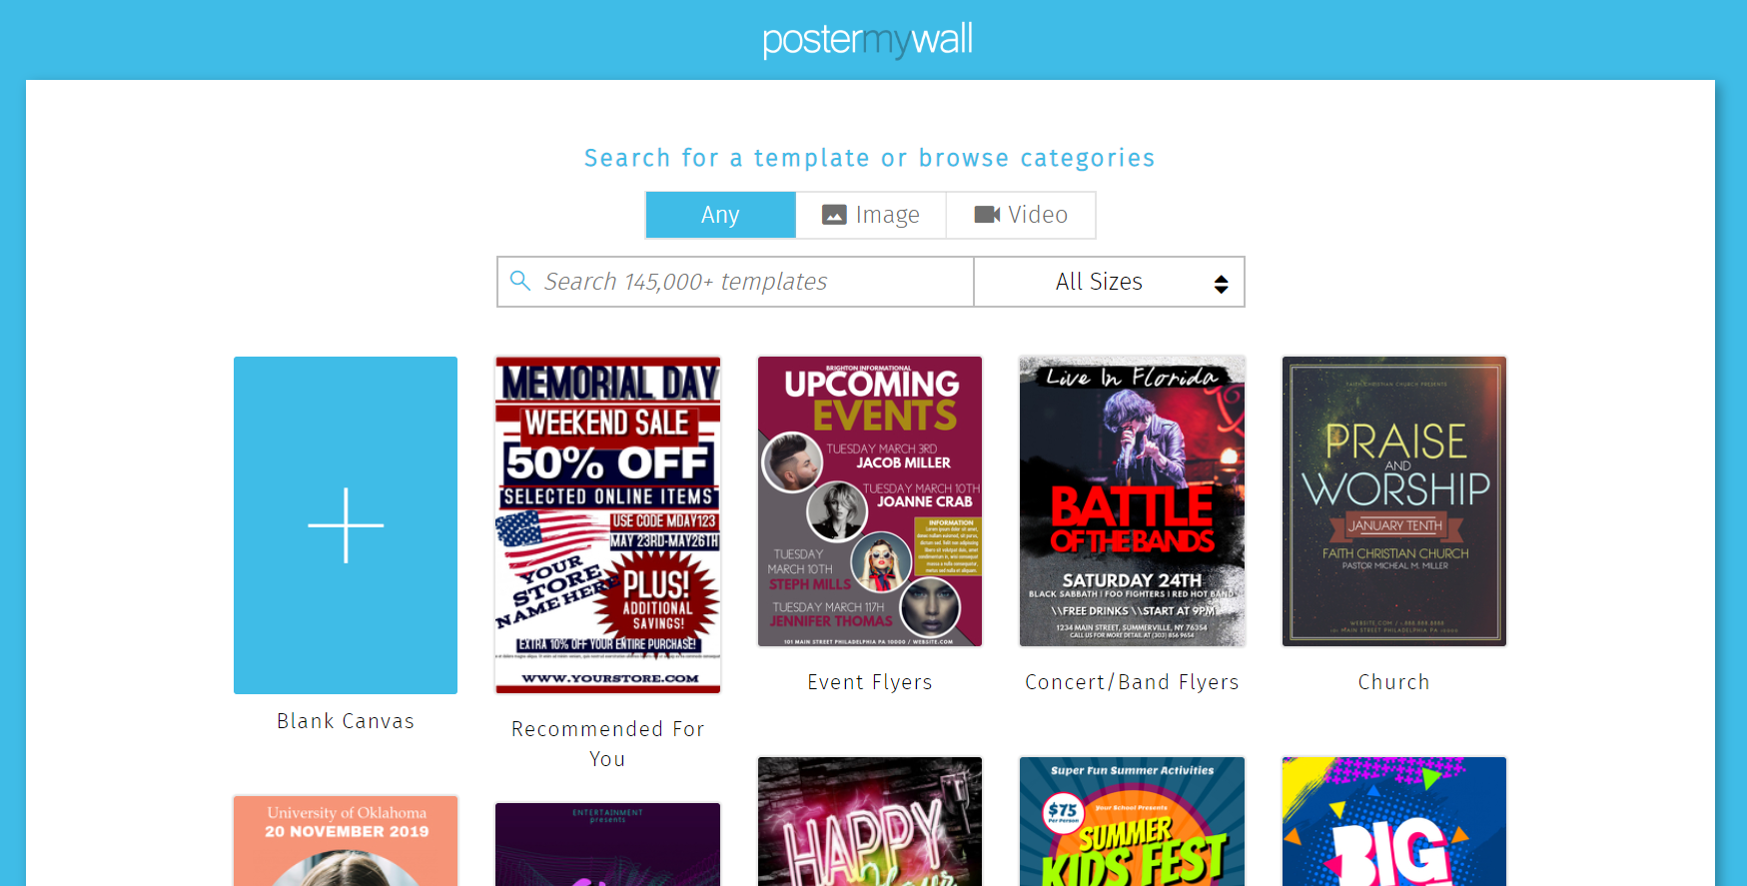The height and width of the screenshot is (886, 1747).
Task: Select the Summer Kids Fest thumbnail
Action: click(x=1132, y=821)
